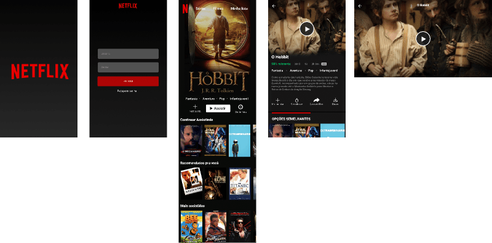Focus the username input field

coord(128,54)
